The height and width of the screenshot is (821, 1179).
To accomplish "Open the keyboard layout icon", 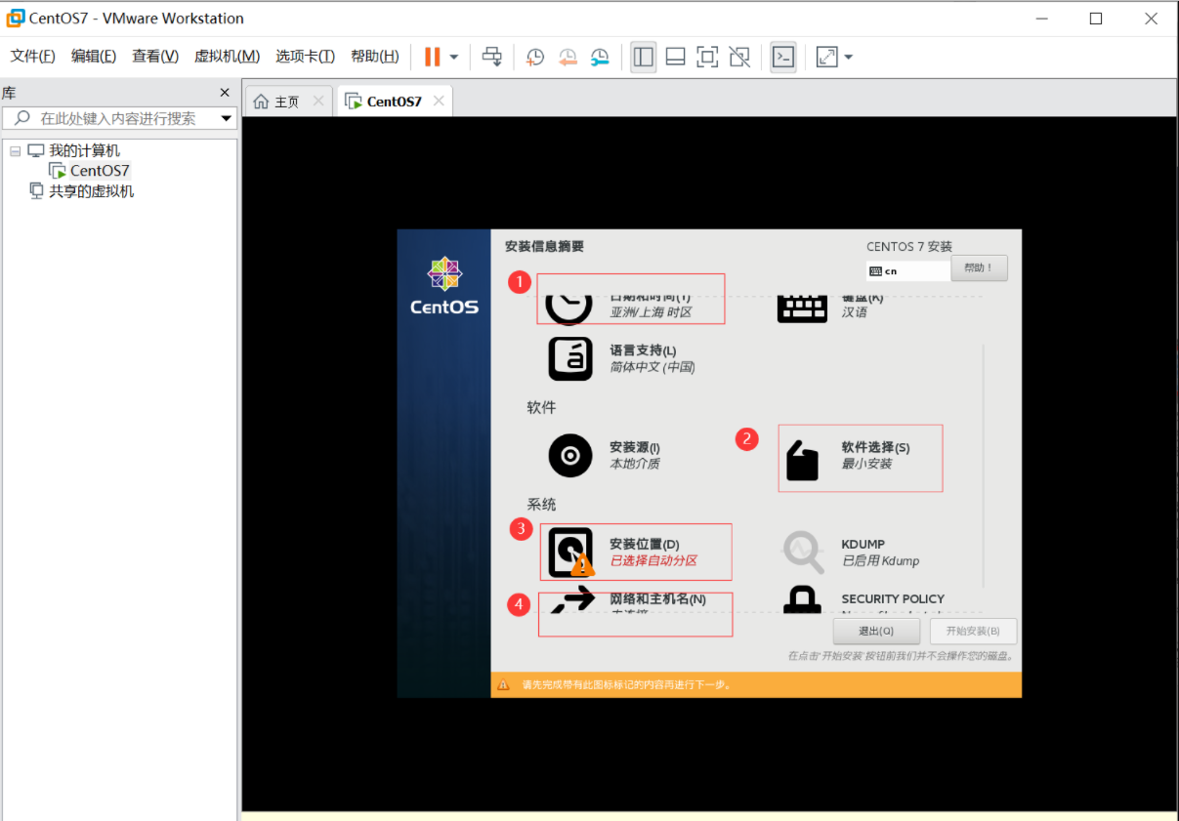I will 802,308.
